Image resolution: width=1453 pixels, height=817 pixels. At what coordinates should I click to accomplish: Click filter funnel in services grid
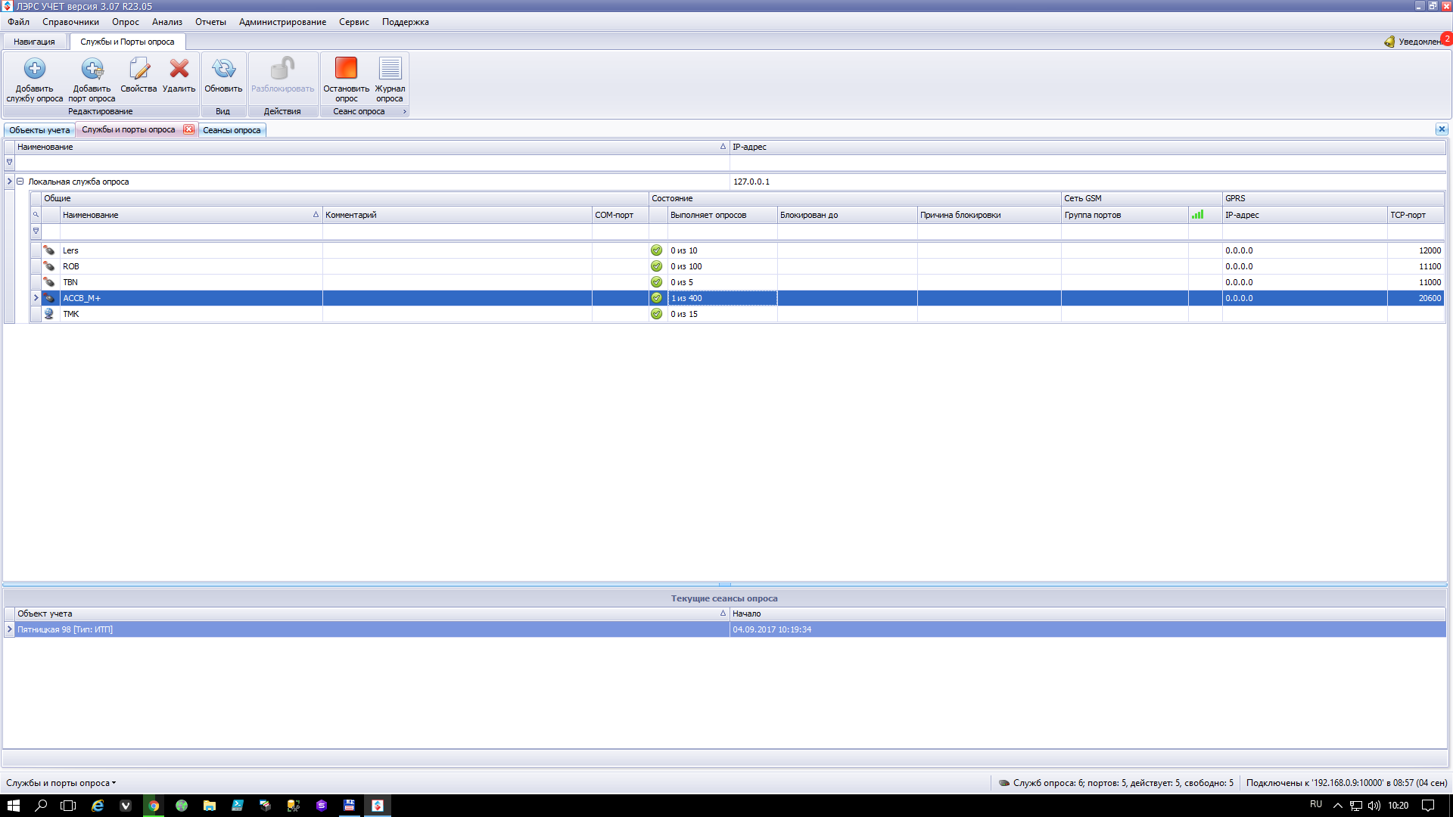(x=9, y=162)
